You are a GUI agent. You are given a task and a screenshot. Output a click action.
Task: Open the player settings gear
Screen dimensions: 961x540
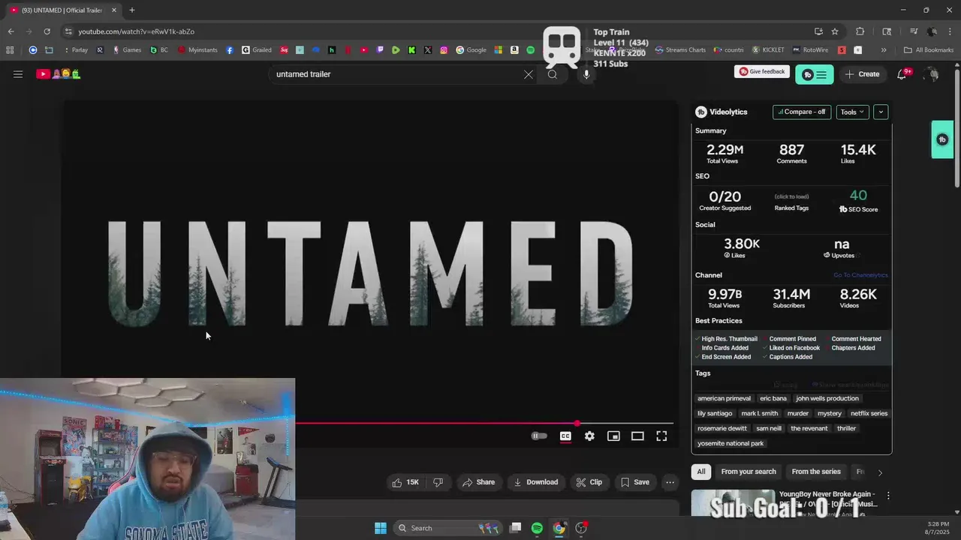tap(589, 436)
